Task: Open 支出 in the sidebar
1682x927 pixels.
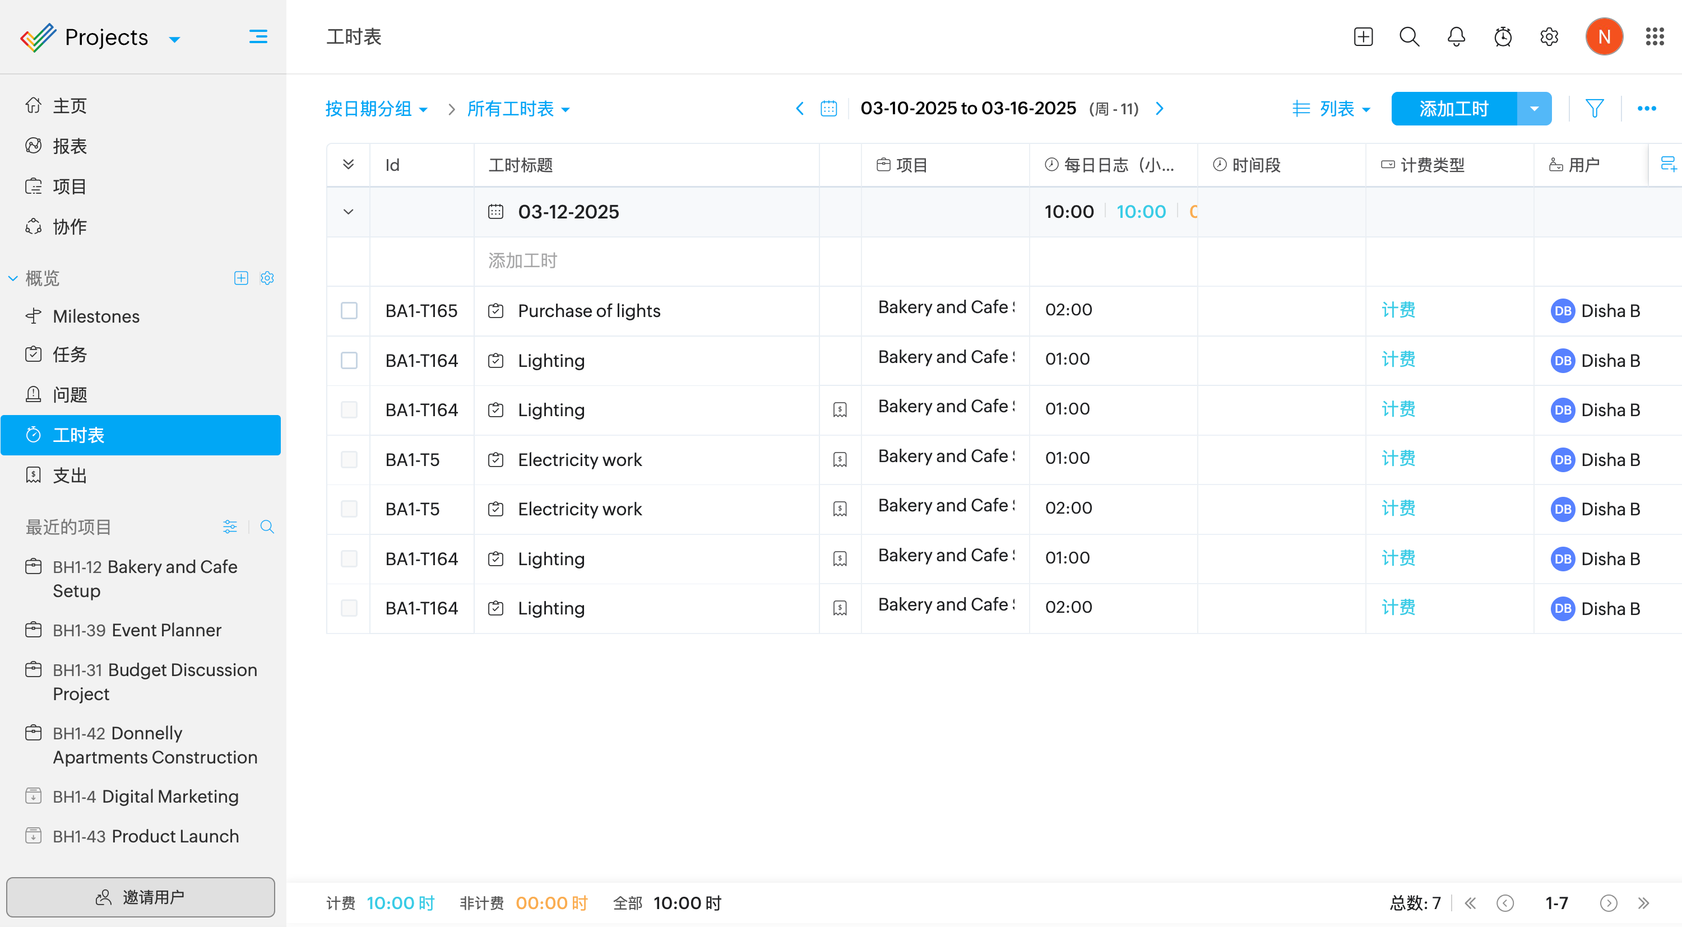Action: (69, 476)
